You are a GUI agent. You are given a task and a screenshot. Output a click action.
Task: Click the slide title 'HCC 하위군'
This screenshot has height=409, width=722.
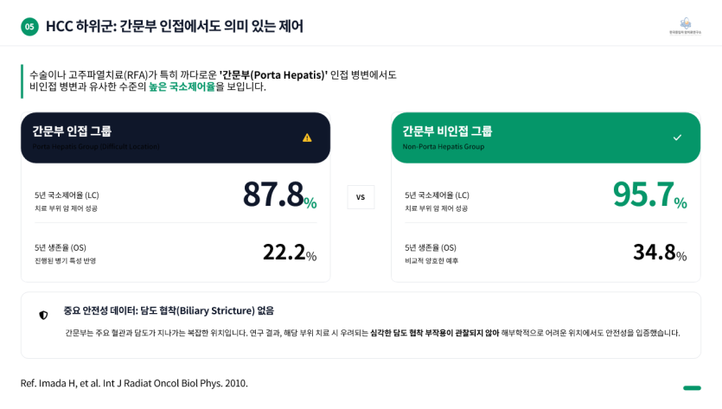(174, 27)
